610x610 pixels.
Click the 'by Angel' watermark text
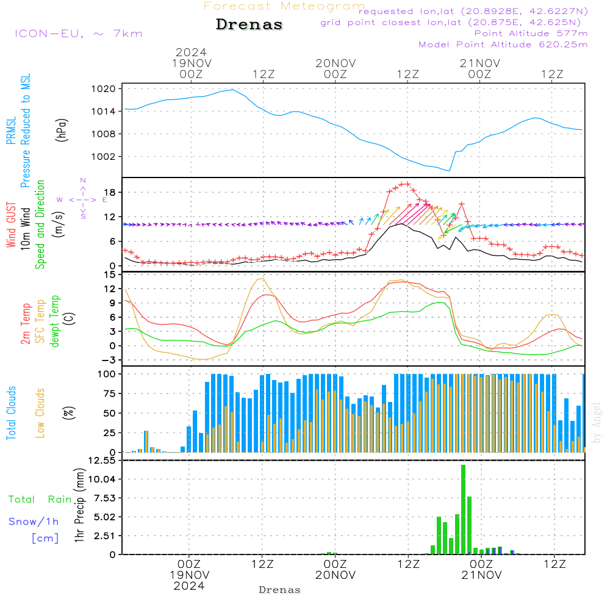click(x=597, y=422)
